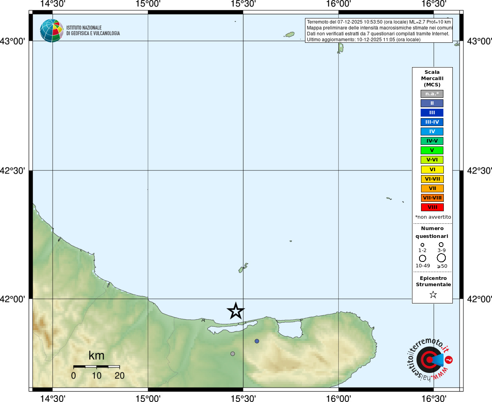Click the 'Ultimo aggiornamento' info line
Image resolution: width=492 pixels, height=402 pixels.
pos(363,40)
